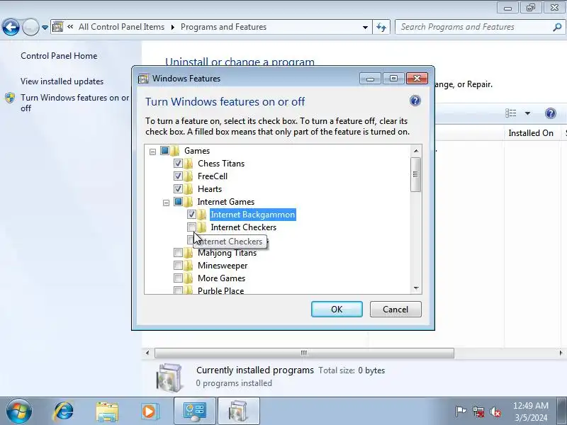Enable the Mahjong Titans checkbox
The width and height of the screenshot is (567, 425).
178,253
